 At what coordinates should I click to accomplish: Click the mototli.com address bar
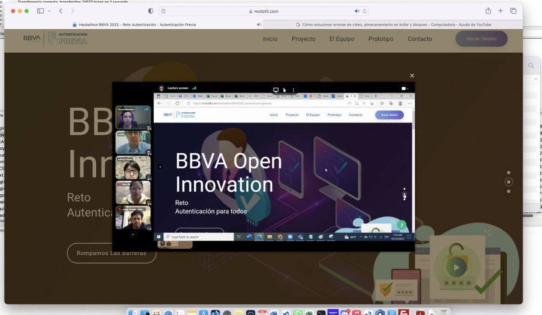pos(264,11)
